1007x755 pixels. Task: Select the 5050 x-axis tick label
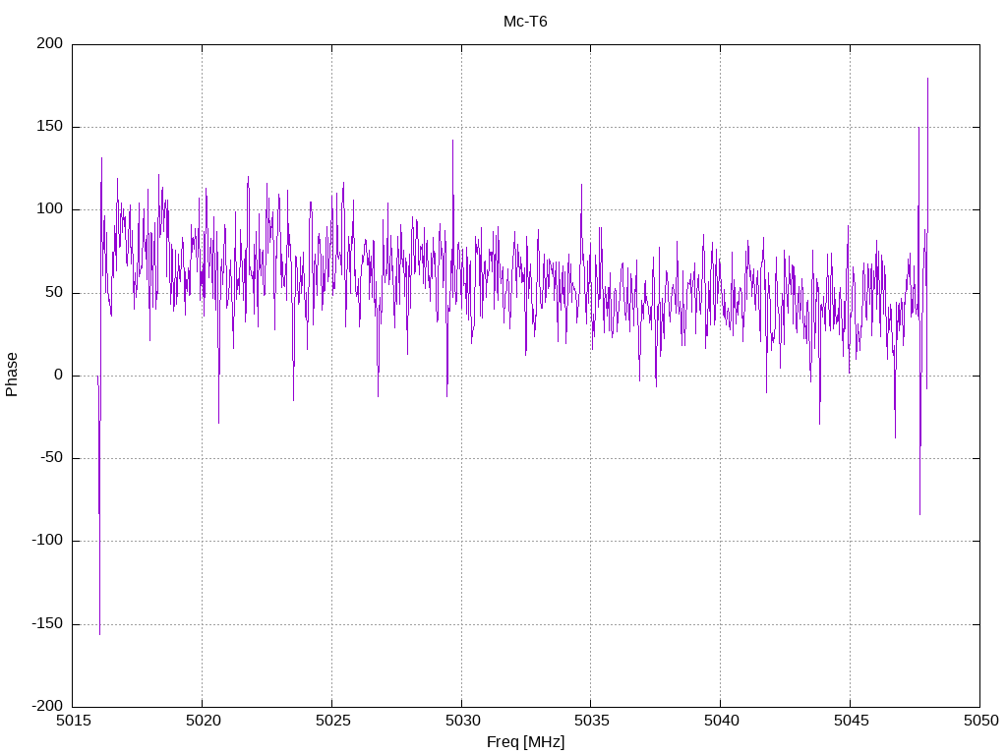pyautogui.click(x=979, y=722)
